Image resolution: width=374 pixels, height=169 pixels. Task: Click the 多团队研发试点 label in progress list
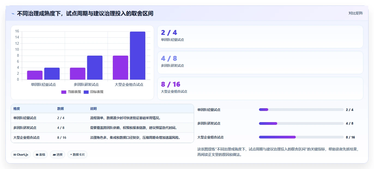pos(209,123)
